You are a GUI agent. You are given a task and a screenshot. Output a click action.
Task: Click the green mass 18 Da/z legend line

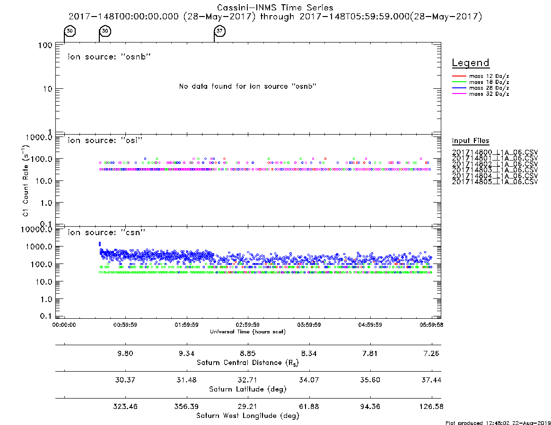coord(459,82)
